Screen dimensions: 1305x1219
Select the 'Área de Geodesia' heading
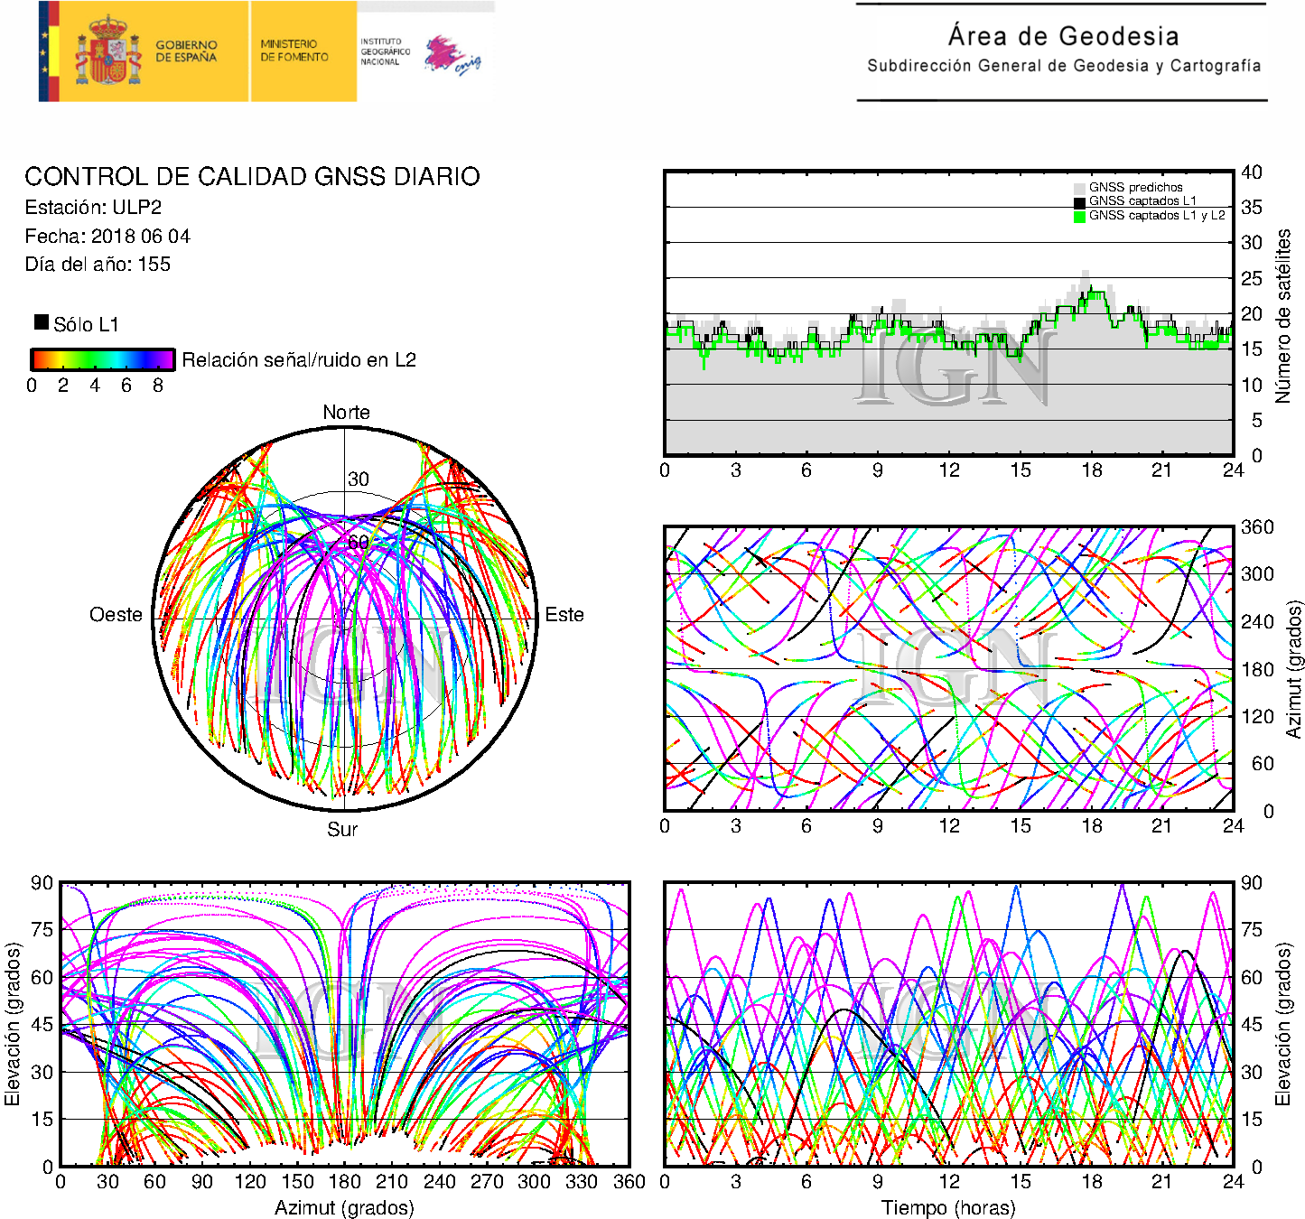[x=1063, y=36]
